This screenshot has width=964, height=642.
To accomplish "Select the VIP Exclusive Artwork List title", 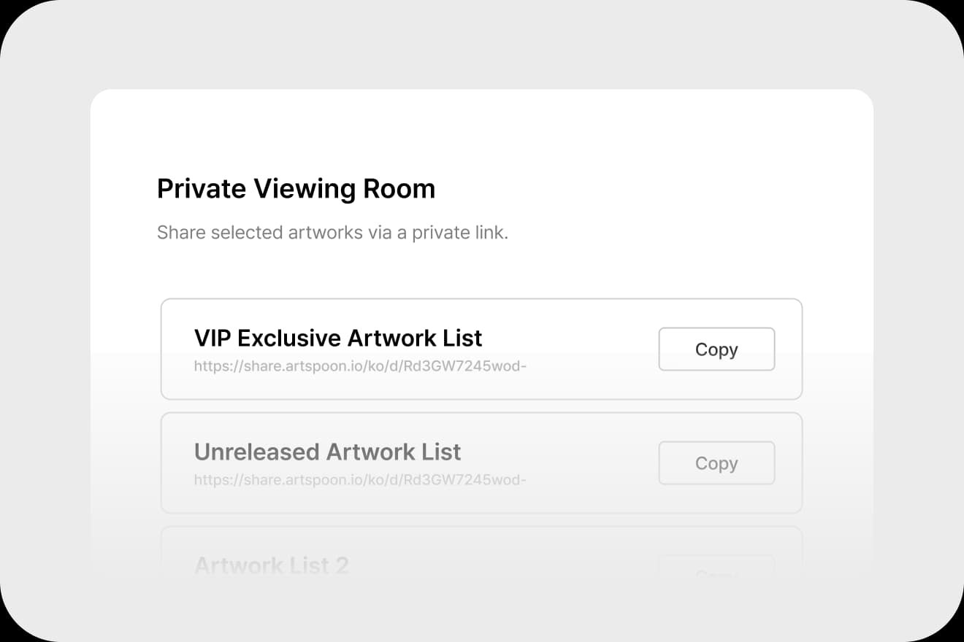I will 338,339.
